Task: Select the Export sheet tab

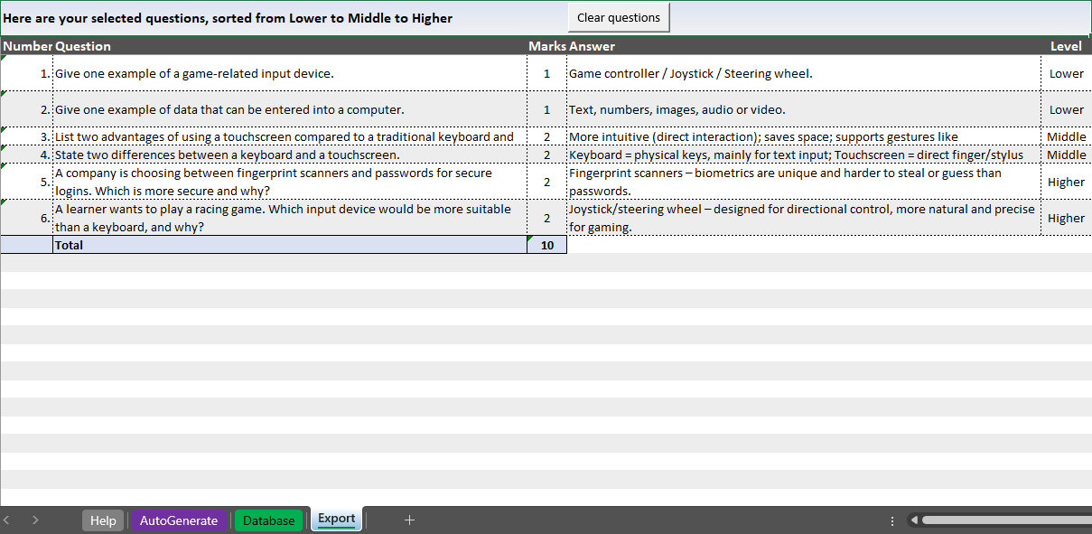Action: [336, 519]
